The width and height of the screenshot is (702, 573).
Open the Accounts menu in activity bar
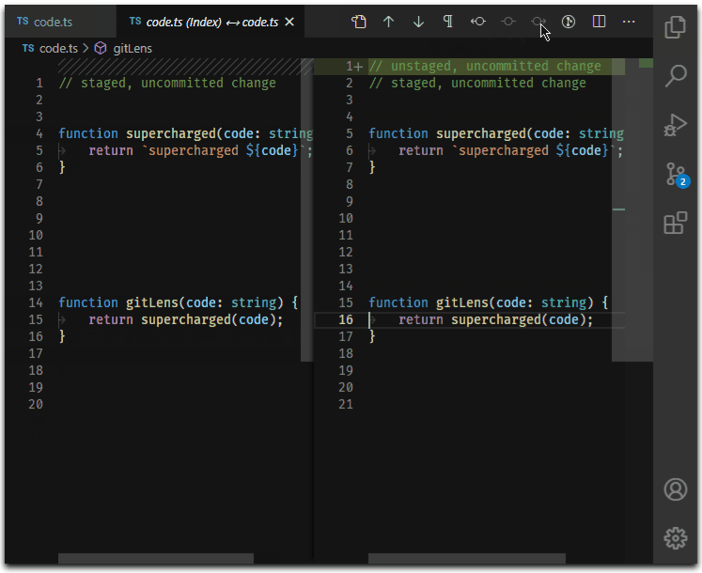pos(675,488)
